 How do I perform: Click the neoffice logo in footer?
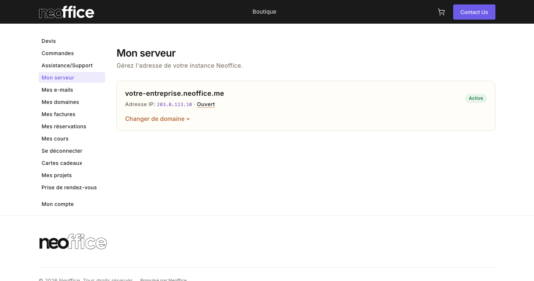point(73,242)
